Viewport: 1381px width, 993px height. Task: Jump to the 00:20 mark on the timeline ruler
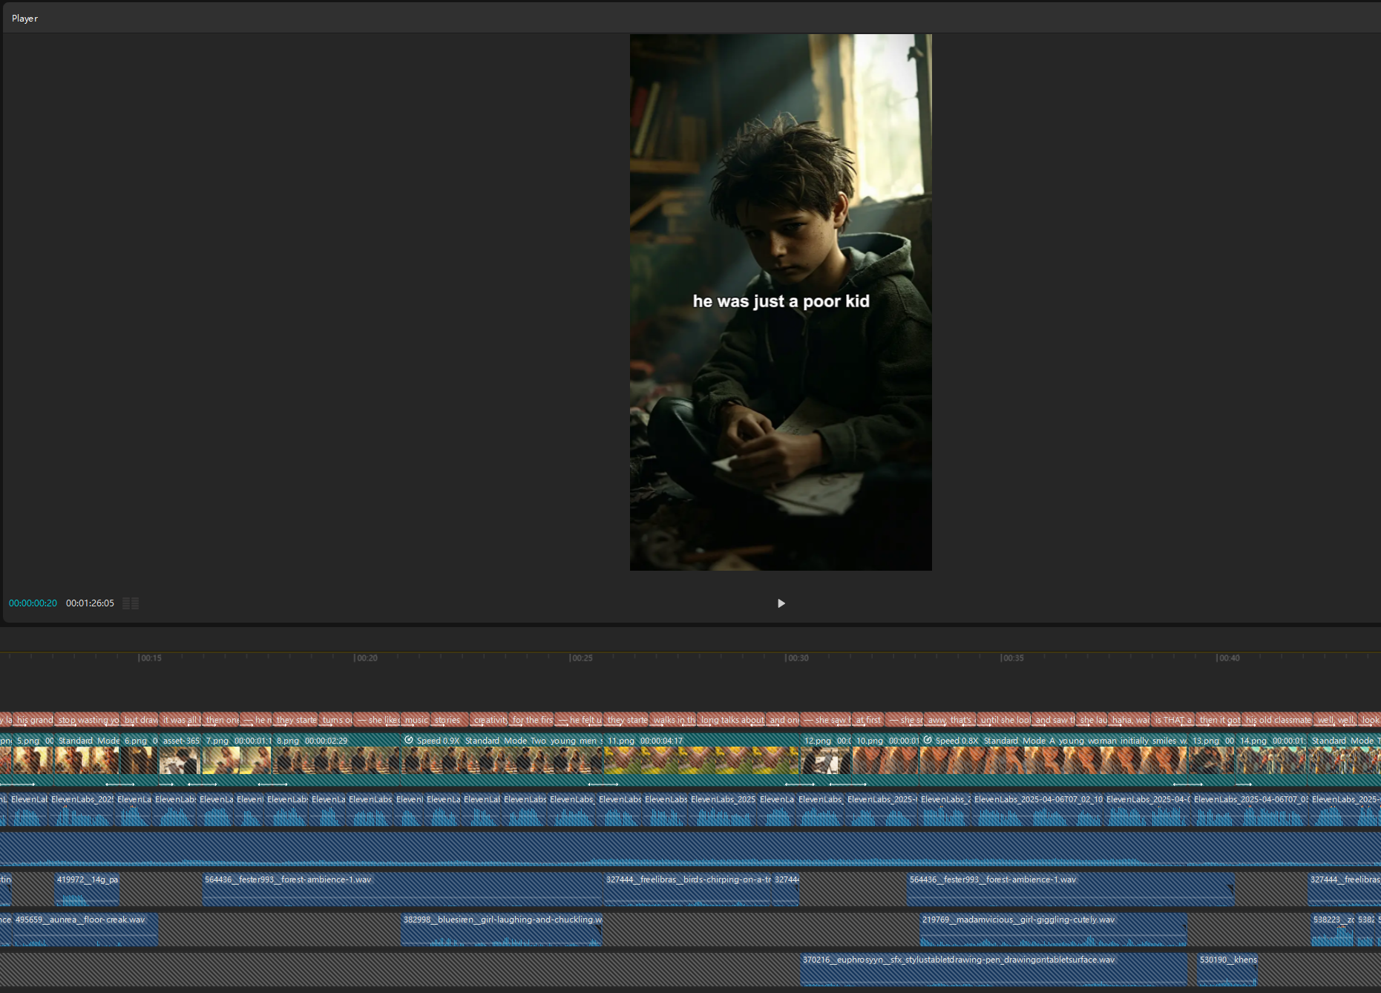tap(366, 658)
